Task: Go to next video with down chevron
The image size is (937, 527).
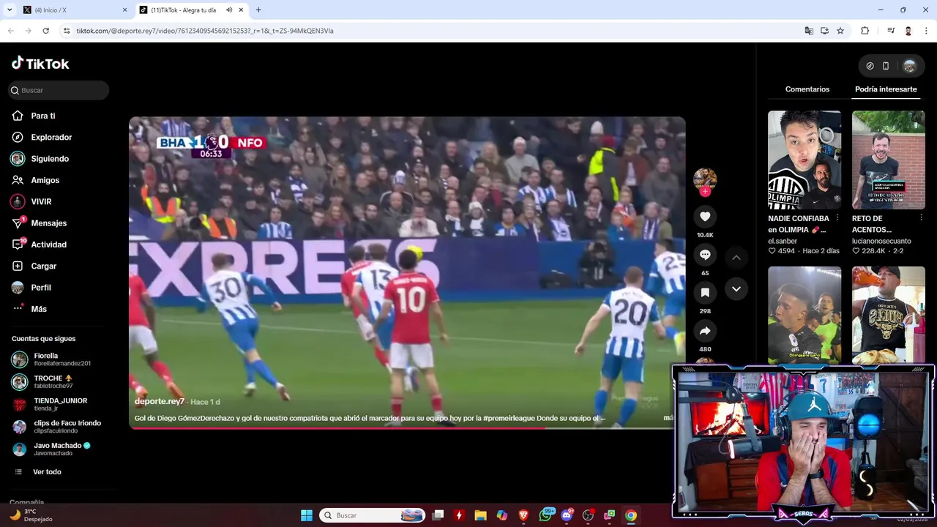Action: tap(736, 288)
